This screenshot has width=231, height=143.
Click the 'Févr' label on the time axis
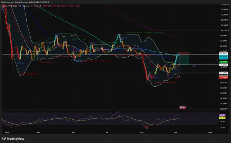(x=7, y=133)
